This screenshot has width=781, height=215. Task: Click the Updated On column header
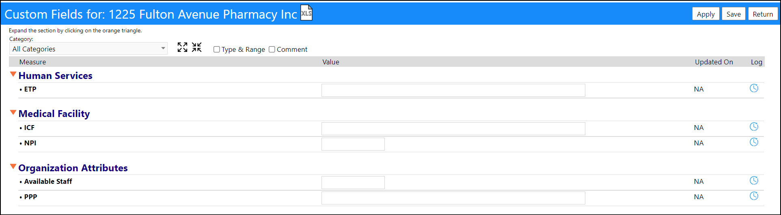coord(714,62)
